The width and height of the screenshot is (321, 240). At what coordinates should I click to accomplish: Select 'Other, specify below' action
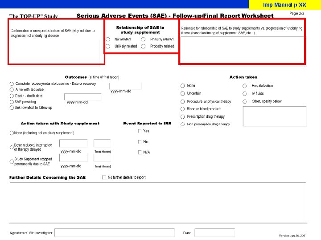(245, 101)
